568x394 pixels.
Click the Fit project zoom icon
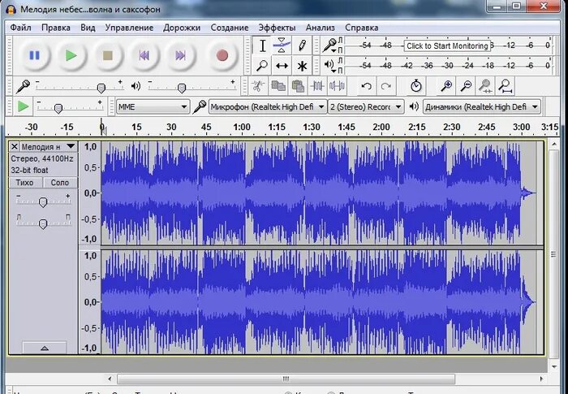click(505, 86)
